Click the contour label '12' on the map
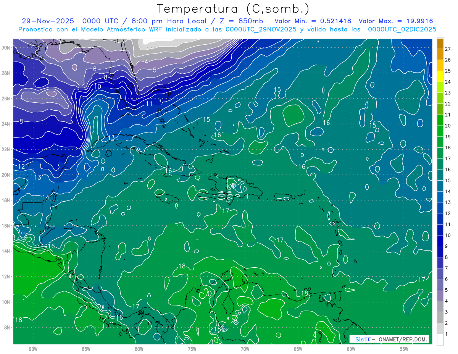Viewport: 458px width, 354px height. [21, 166]
